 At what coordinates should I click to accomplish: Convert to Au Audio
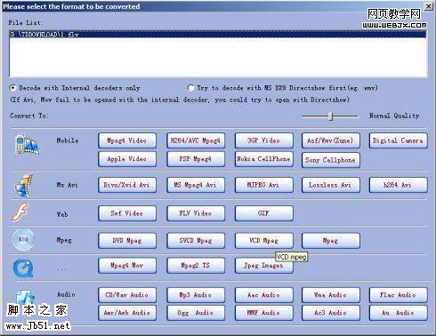coord(398,313)
